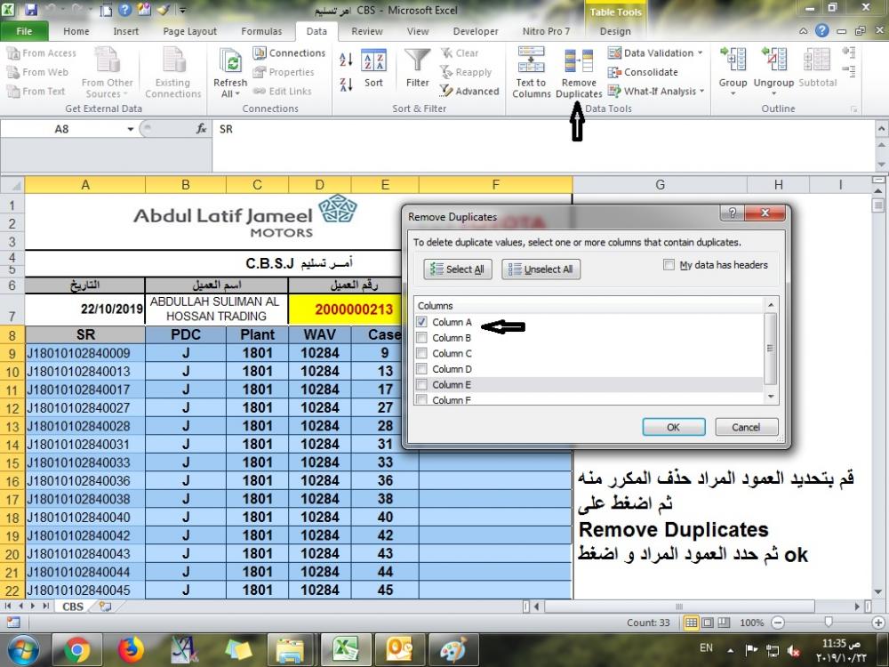889x667 pixels.
Task: Check Column B checkbox
Action: pyautogui.click(x=421, y=337)
